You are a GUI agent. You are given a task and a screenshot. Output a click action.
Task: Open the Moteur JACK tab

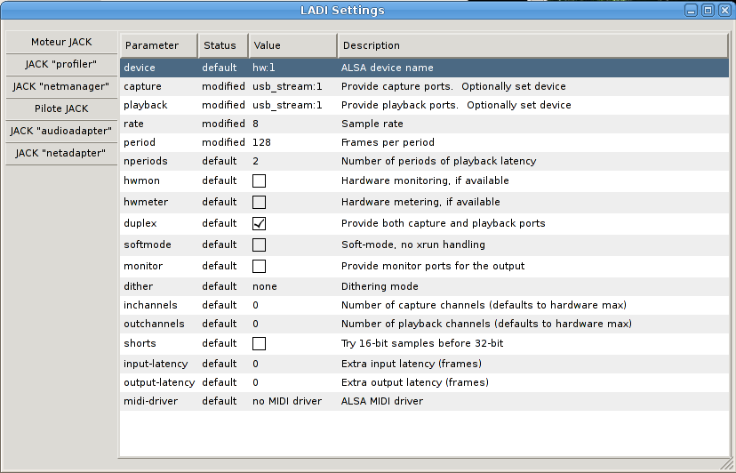61,43
